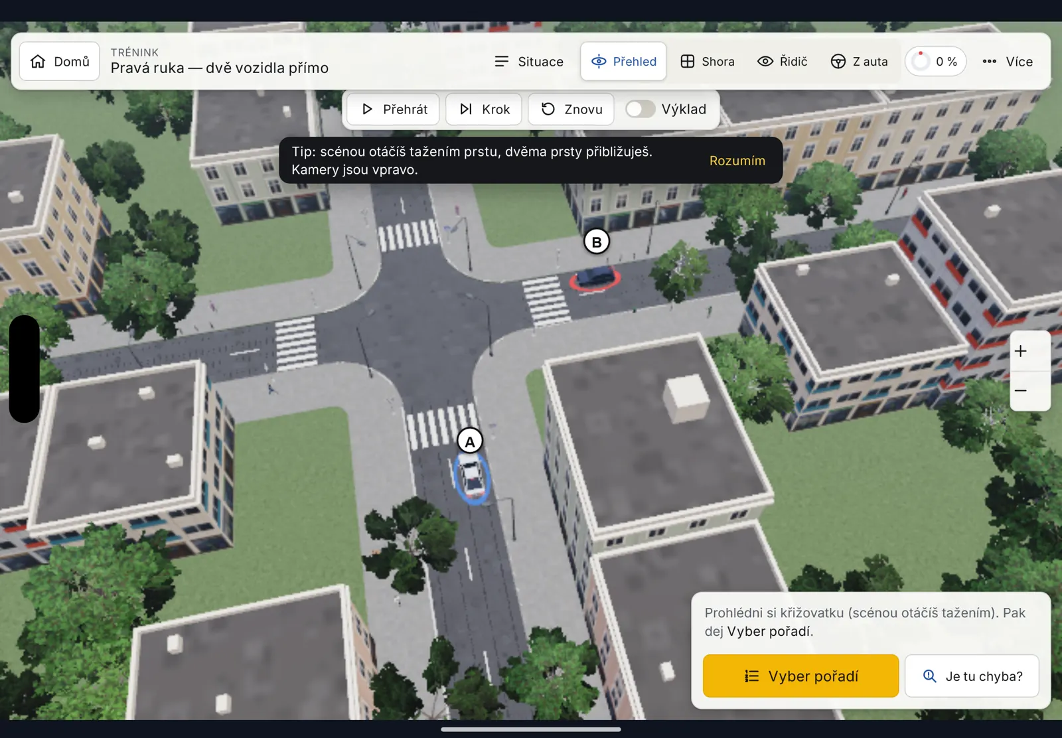Viewport: 1062px width, 738px height.
Task: Go to Domů home screen
Action: [x=59, y=62]
